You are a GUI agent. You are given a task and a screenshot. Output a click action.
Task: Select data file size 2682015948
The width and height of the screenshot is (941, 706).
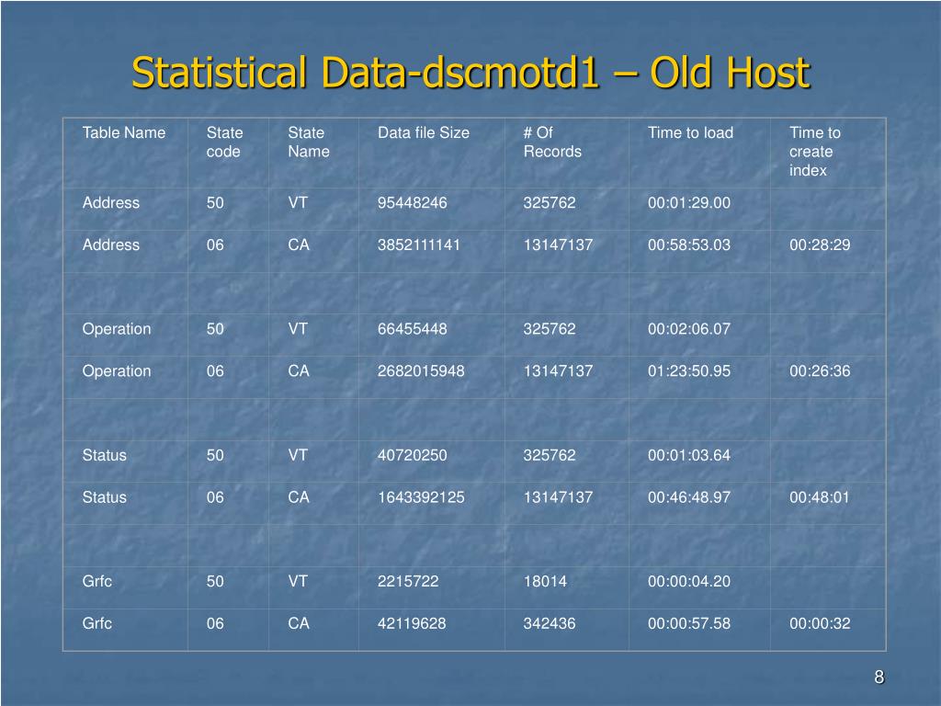421,371
